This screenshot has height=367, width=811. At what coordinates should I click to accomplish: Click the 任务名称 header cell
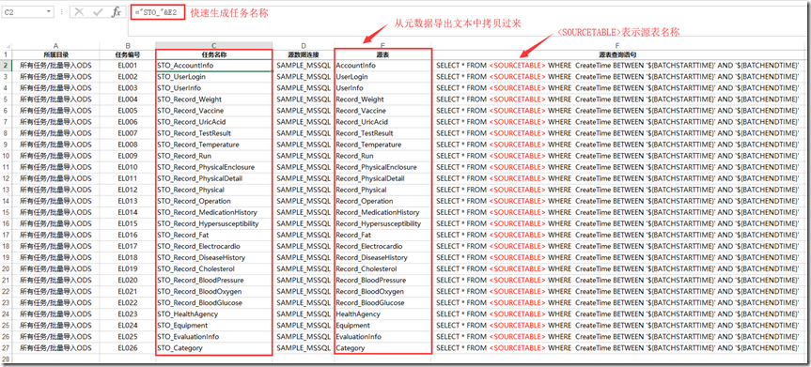pos(214,54)
